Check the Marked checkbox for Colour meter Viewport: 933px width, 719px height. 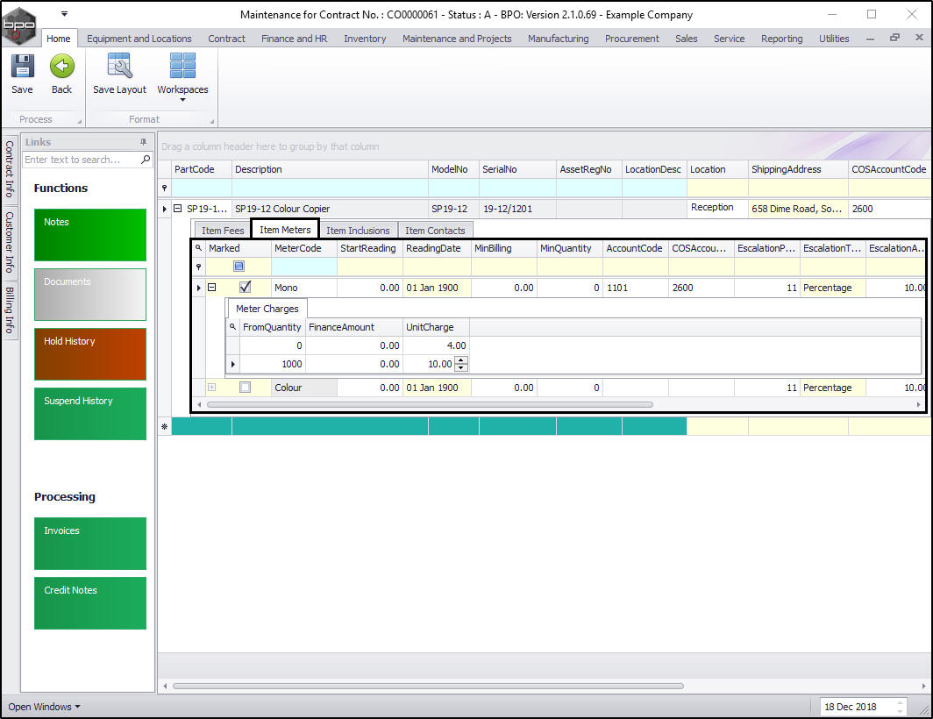pyautogui.click(x=246, y=388)
